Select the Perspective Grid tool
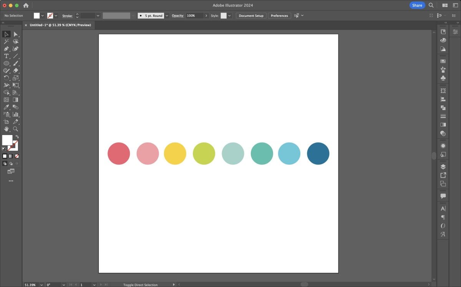Screen dimensions: 461x287 click(x=16, y=92)
